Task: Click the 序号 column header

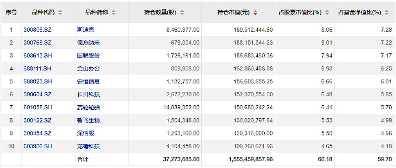Action: (x=11, y=13)
